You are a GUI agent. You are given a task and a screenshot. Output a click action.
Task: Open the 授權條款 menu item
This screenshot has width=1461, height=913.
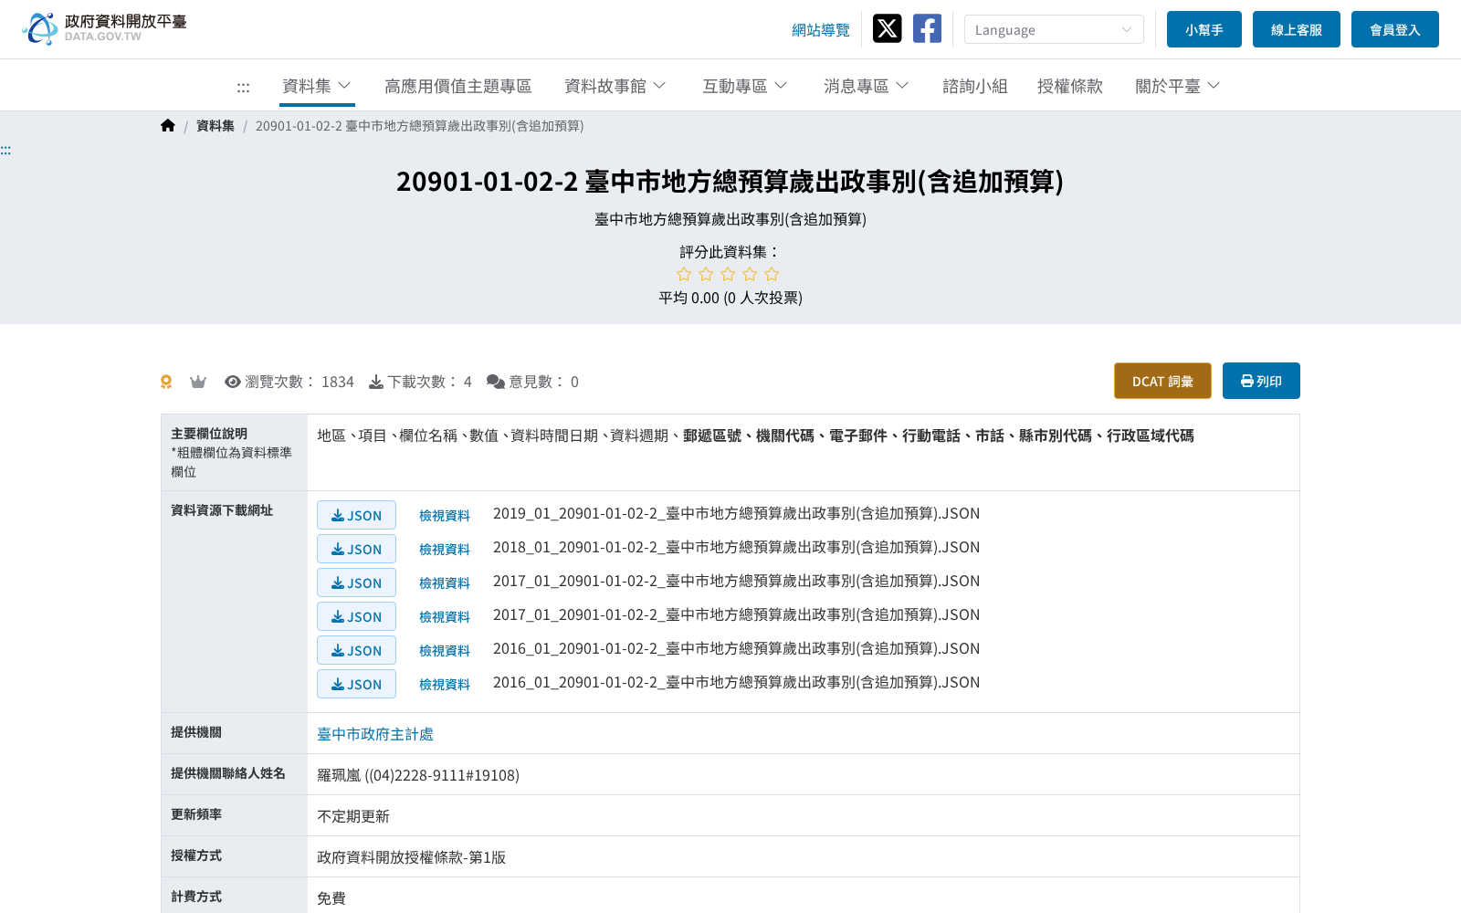[1070, 86]
